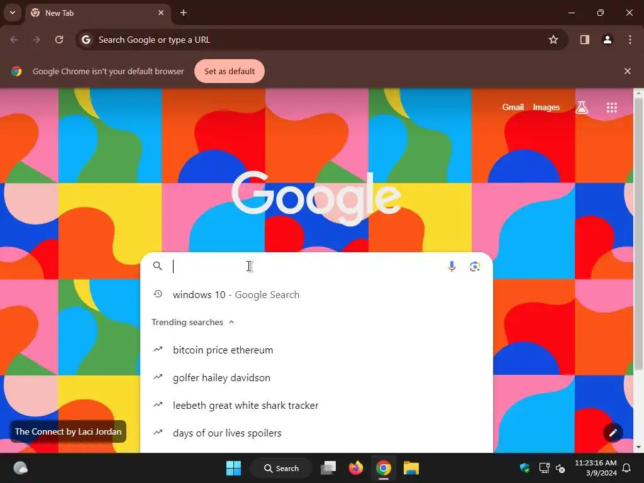Open the Chrome profile avatar icon
The height and width of the screenshot is (483, 644).
(x=607, y=40)
